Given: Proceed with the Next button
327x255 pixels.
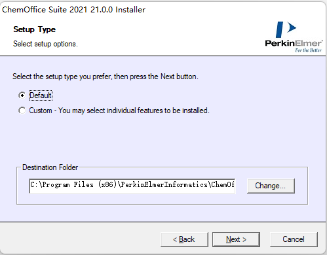Looking at the screenshot, I should pyautogui.click(x=236, y=239).
